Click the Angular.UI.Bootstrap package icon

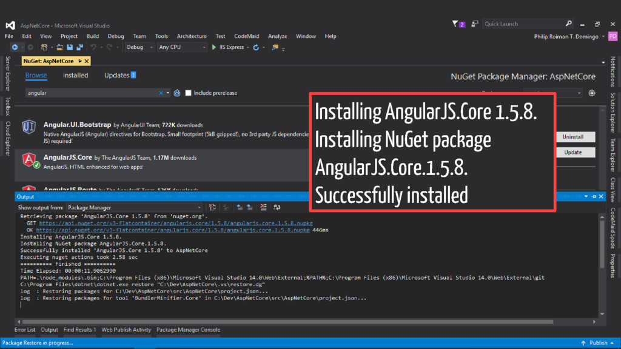pyautogui.click(x=29, y=127)
